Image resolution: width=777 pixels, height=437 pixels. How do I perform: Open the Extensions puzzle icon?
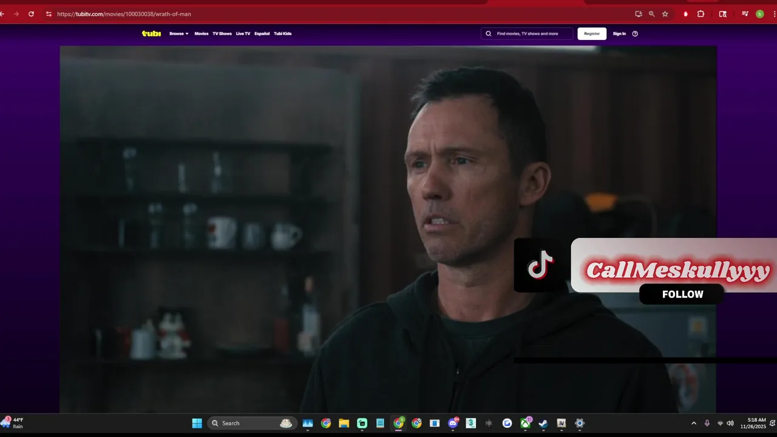[701, 14]
